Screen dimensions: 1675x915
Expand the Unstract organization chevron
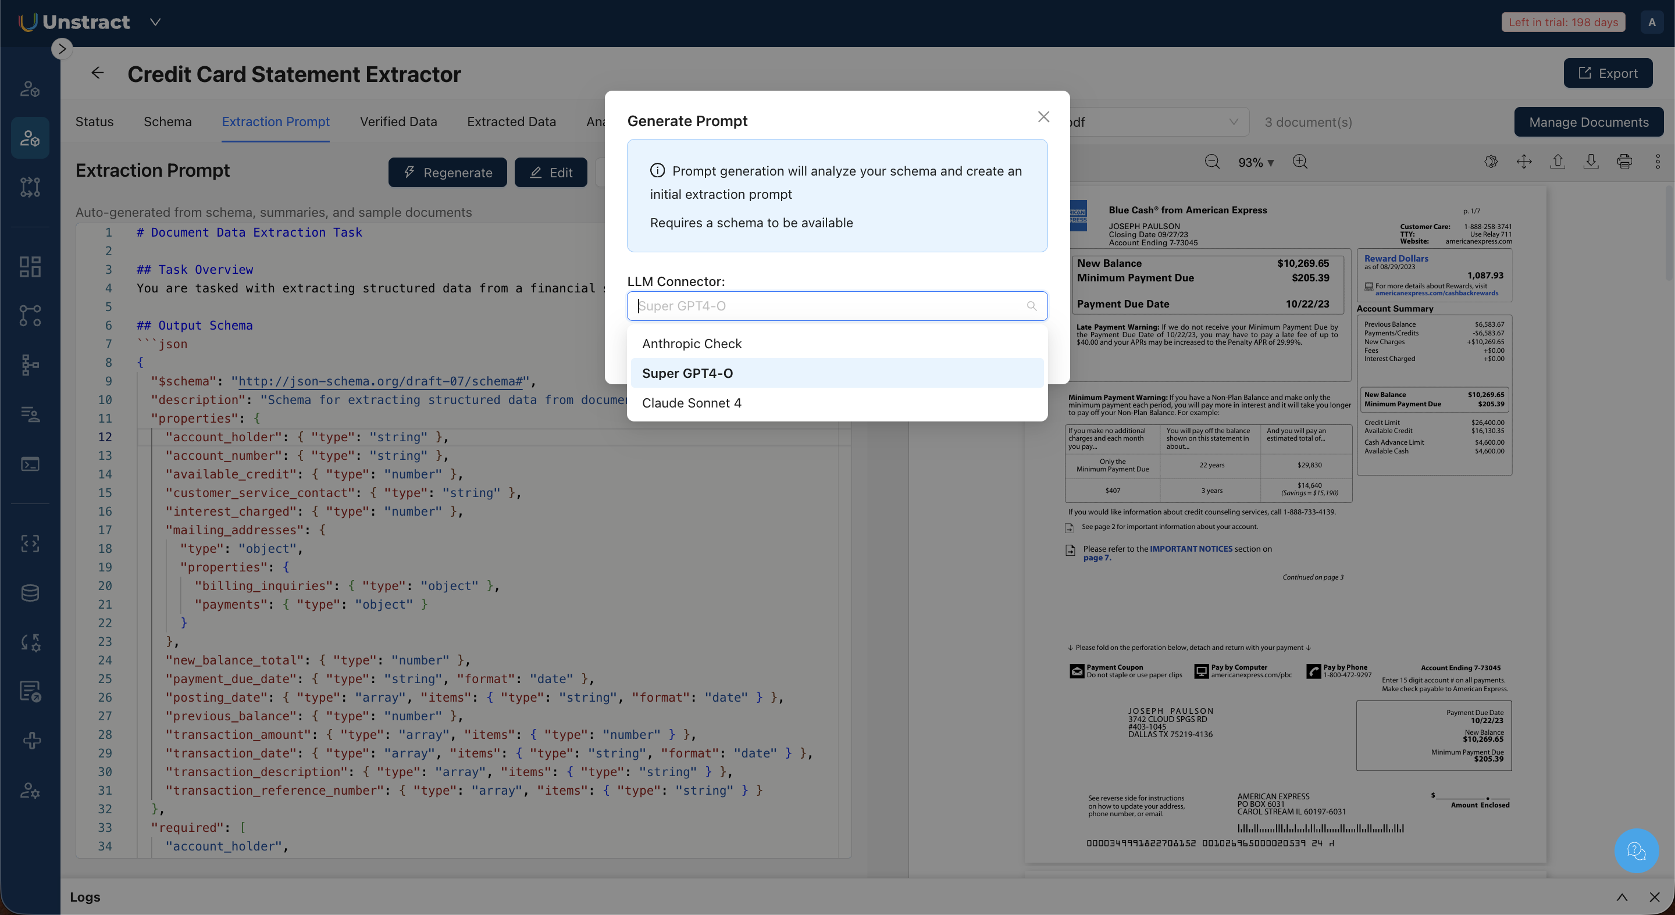pyautogui.click(x=155, y=22)
